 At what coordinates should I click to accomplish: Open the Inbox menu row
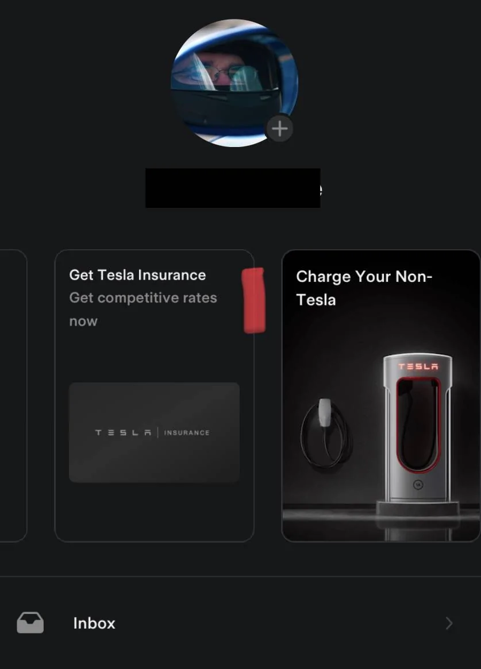[x=240, y=624]
